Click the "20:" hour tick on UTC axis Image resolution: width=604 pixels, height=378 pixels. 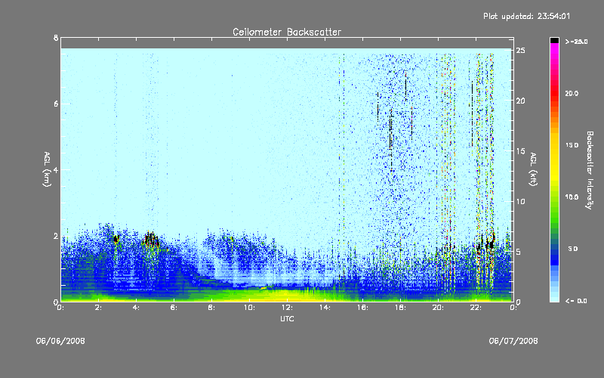(x=438, y=308)
